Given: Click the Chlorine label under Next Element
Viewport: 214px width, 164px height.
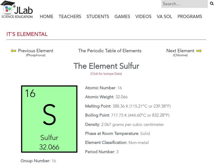Looking at the screenshot, I should 180,55.
